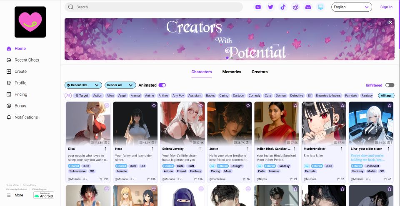Open creator profile @mochi.love
Image resolution: width=400 pixels, height=206 pixels.
tap(217, 179)
